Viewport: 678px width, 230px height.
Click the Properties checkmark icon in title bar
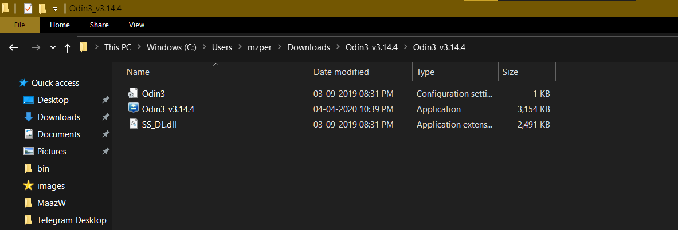28,9
